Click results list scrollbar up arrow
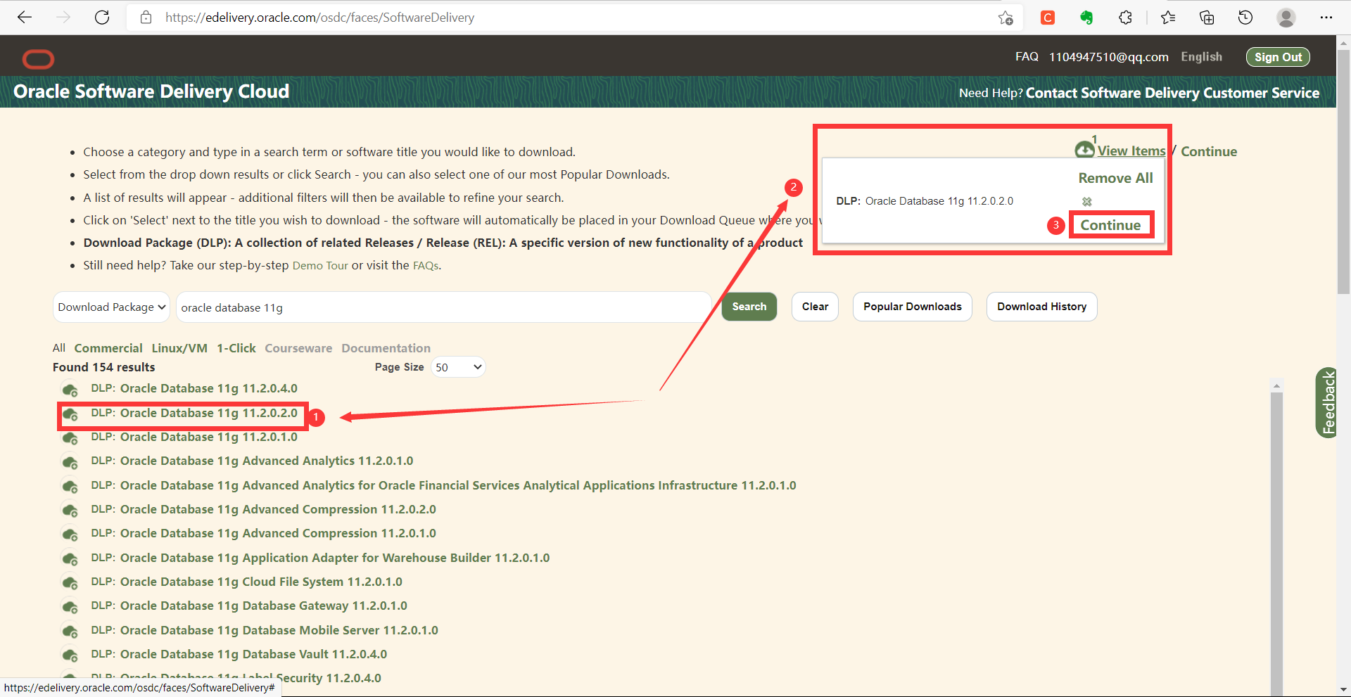 (1276, 386)
